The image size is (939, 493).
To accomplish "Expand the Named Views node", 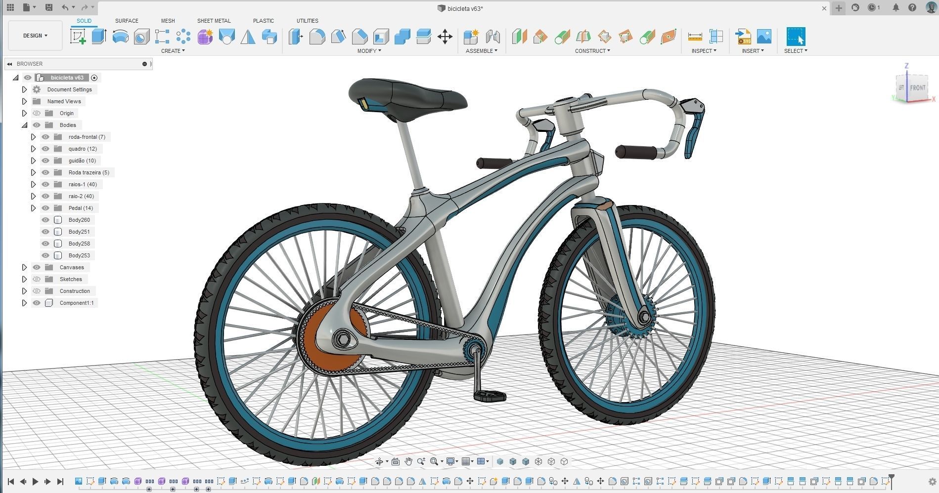I will tap(24, 101).
